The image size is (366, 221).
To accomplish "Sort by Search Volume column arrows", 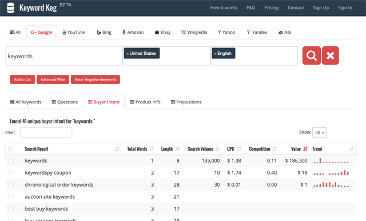I will (x=217, y=149).
